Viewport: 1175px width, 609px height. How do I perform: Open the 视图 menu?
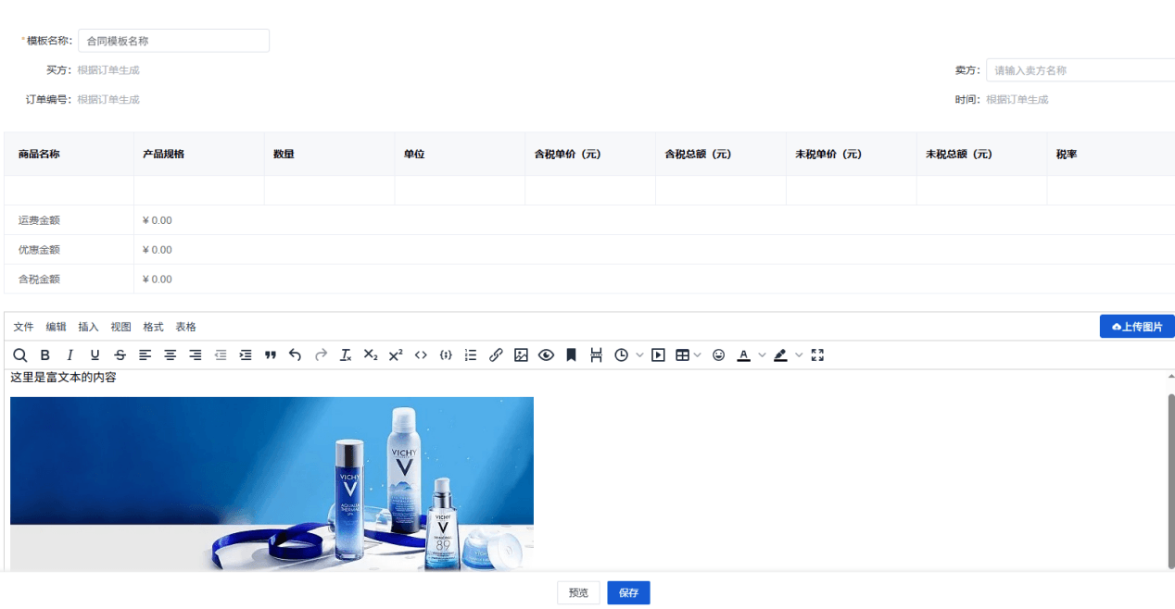120,327
